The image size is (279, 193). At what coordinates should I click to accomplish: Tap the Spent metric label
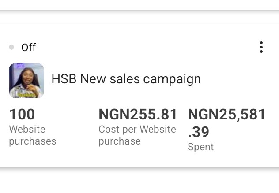click(x=200, y=147)
